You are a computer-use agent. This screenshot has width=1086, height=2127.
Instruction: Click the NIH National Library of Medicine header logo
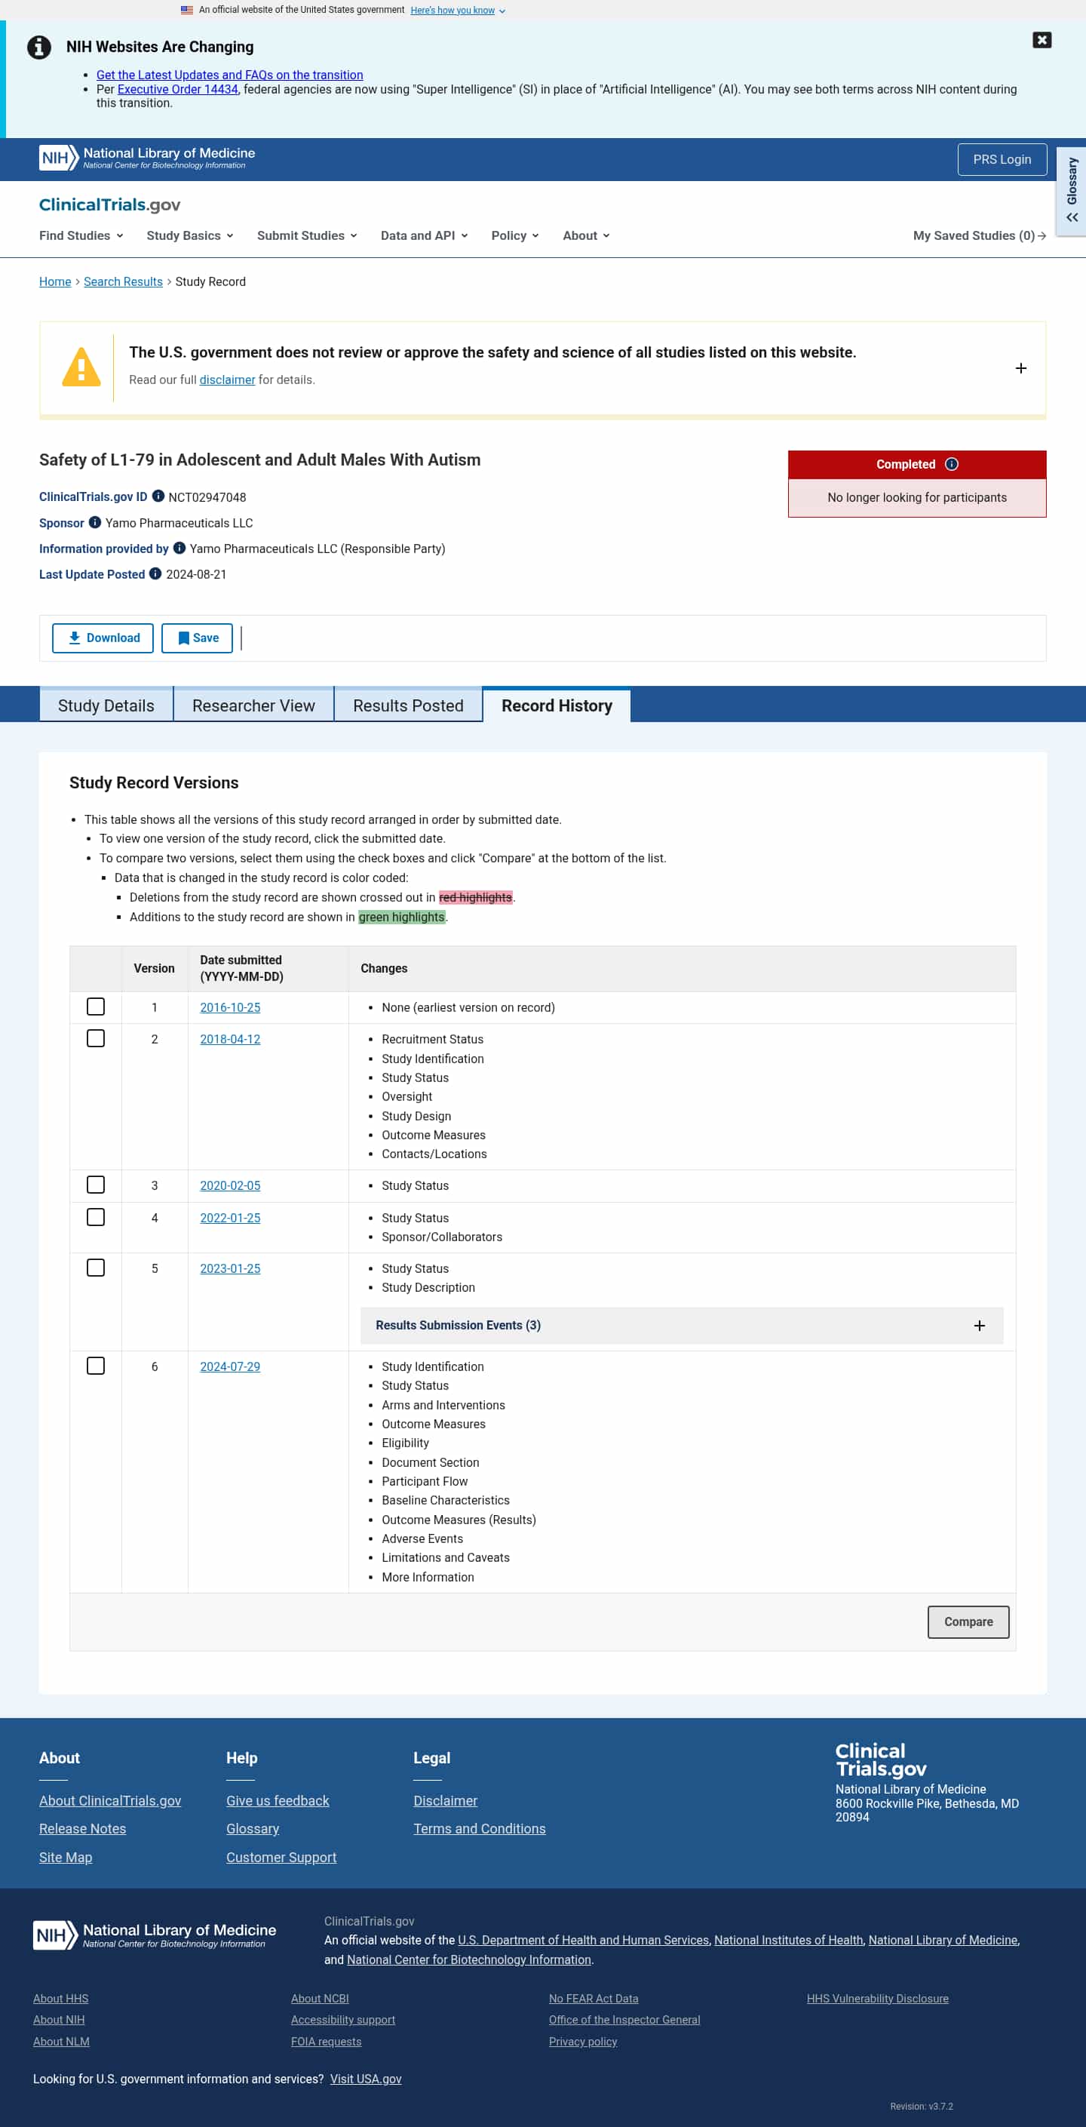(147, 157)
